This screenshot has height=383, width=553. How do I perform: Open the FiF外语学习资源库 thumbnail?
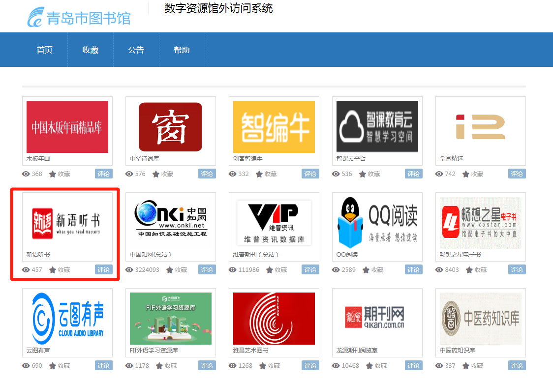(x=171, y=319)
